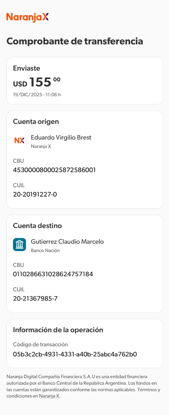This screenshot has width=169, height=415.
Task: Click the NaranjaX logo at top
Action: [27, 17]
